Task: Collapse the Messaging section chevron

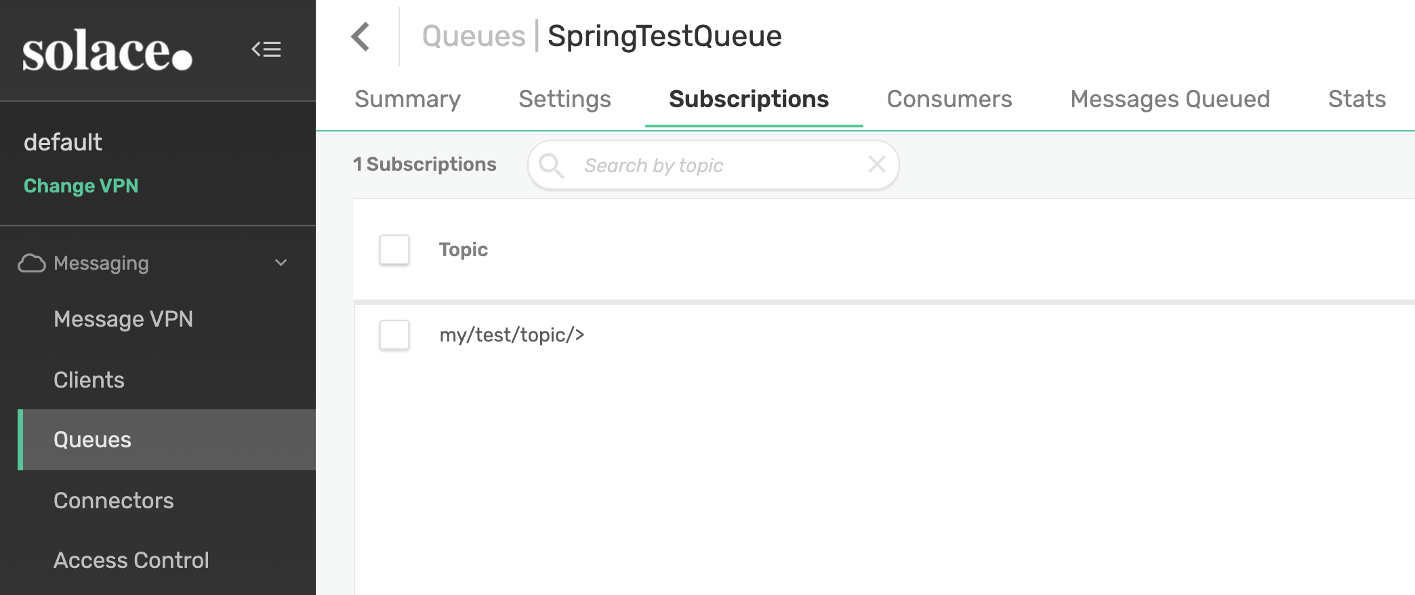Action: (x=281, y=263)
